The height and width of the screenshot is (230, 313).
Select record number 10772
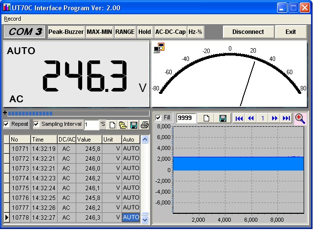(20, 158)
